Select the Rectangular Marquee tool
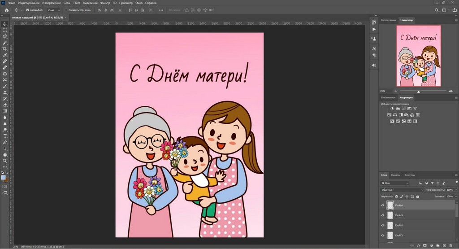This screenshot has width=459, height=249. pos(5,30)
